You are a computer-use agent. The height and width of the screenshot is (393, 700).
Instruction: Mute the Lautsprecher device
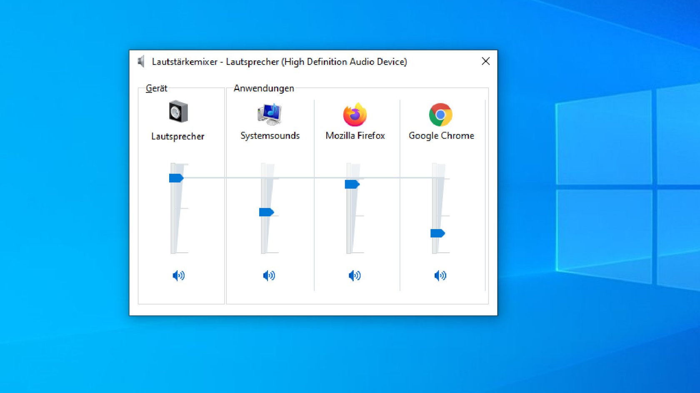[x=178, y=276]
